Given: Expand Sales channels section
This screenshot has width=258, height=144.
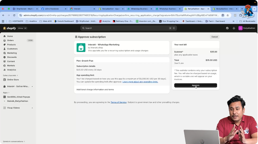Looking at the screenshot, I should pos(10,75).
